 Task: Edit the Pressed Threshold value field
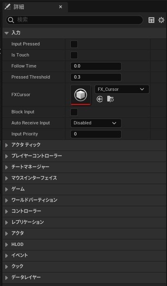(96, 77)
